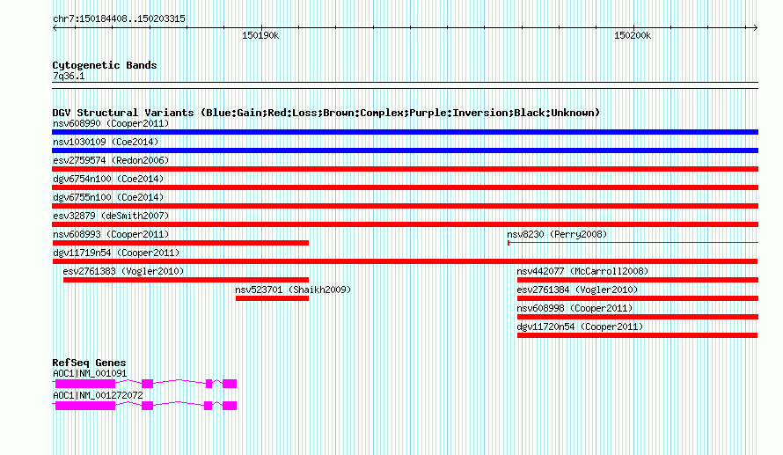The width and height of the screenshot is (783, 455).
Task: Select the 7q36.1 band label
Action: [x=69, y=77]
